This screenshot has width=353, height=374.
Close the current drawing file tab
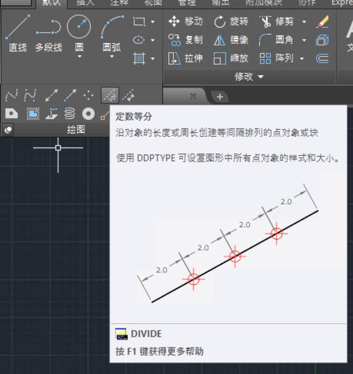click(193, 96)
